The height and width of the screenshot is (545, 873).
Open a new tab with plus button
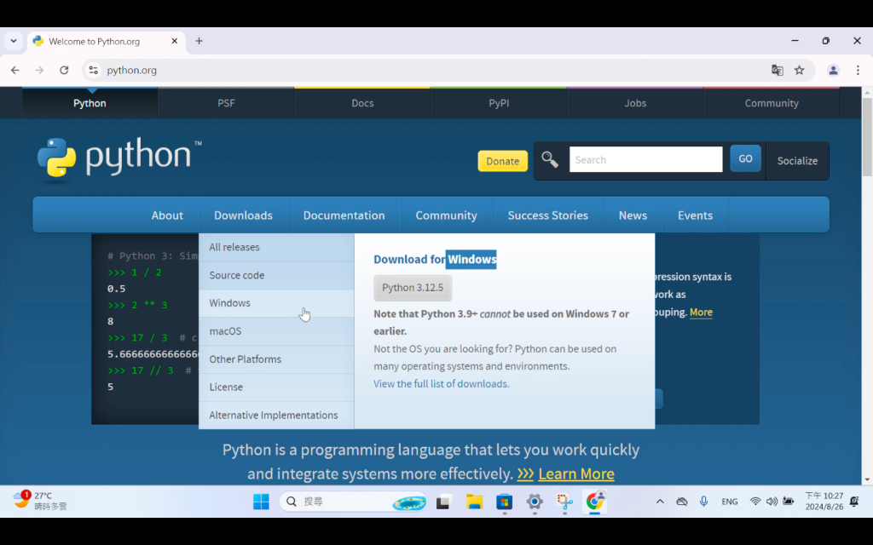tap(199, 41)
